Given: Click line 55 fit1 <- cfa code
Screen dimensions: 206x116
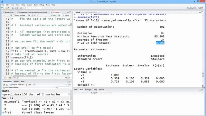Looking at the screenshot, I should [x=41, y=51].
